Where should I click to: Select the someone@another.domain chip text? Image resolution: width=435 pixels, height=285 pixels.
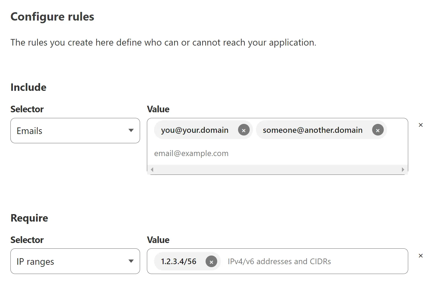pyautogui.click(x=312, y=130)
